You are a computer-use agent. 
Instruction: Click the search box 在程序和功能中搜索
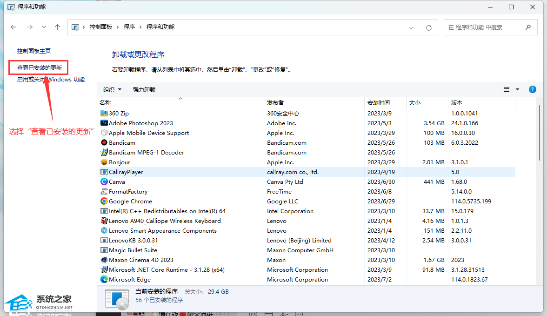[484, 27]
